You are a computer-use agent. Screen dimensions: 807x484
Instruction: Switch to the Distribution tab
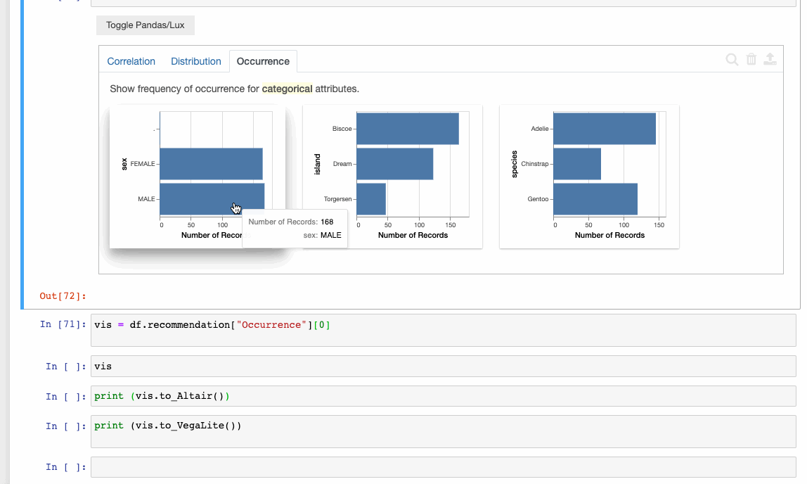tap(195, 61)
